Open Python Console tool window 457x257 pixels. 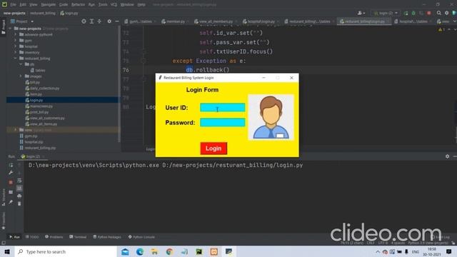[141, 237]
